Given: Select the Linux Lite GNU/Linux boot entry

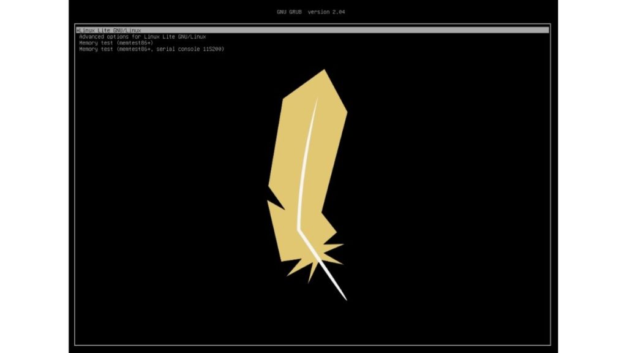Looking at the screenshot, I should tap(312, 30).
